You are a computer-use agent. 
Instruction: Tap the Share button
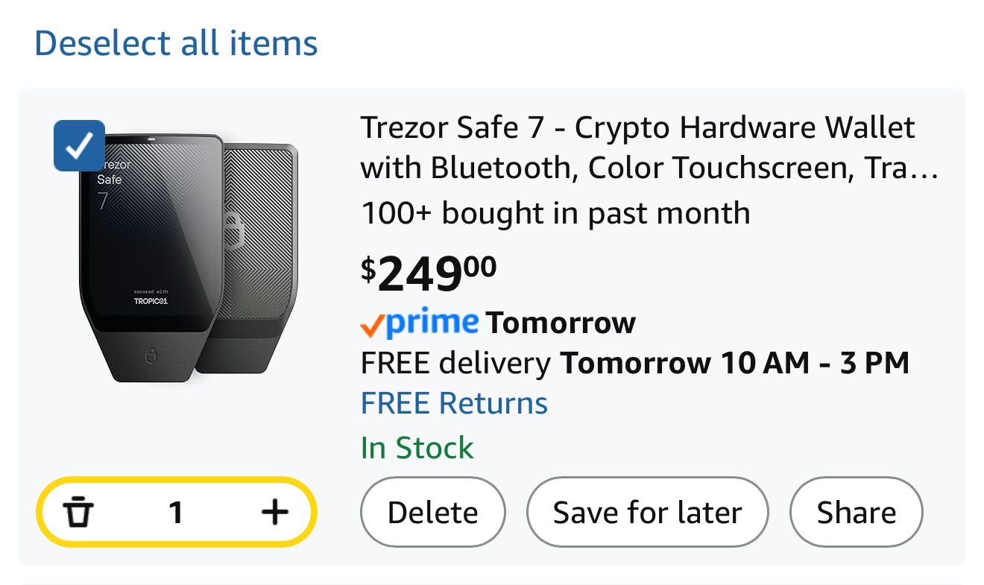pyautogui.click(x=856, y=513)
